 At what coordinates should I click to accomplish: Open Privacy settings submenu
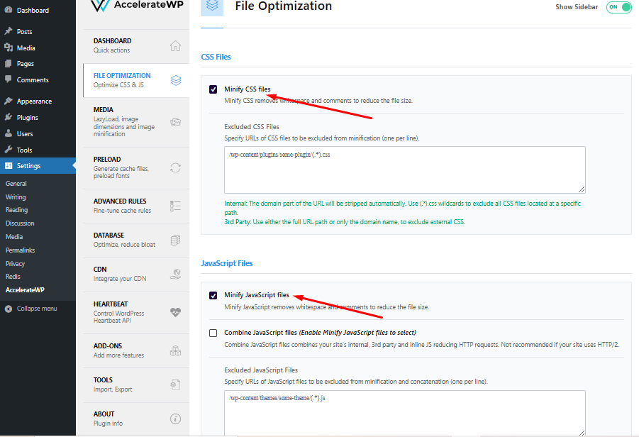tap(15, 263)
